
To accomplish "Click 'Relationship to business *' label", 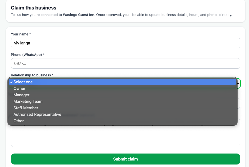I will 32,75.
